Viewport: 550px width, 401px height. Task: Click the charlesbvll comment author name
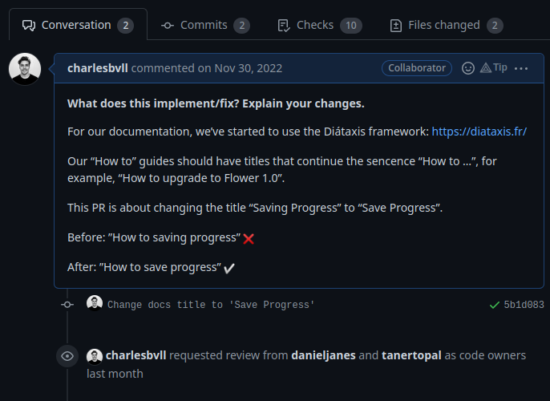(97, 68)
